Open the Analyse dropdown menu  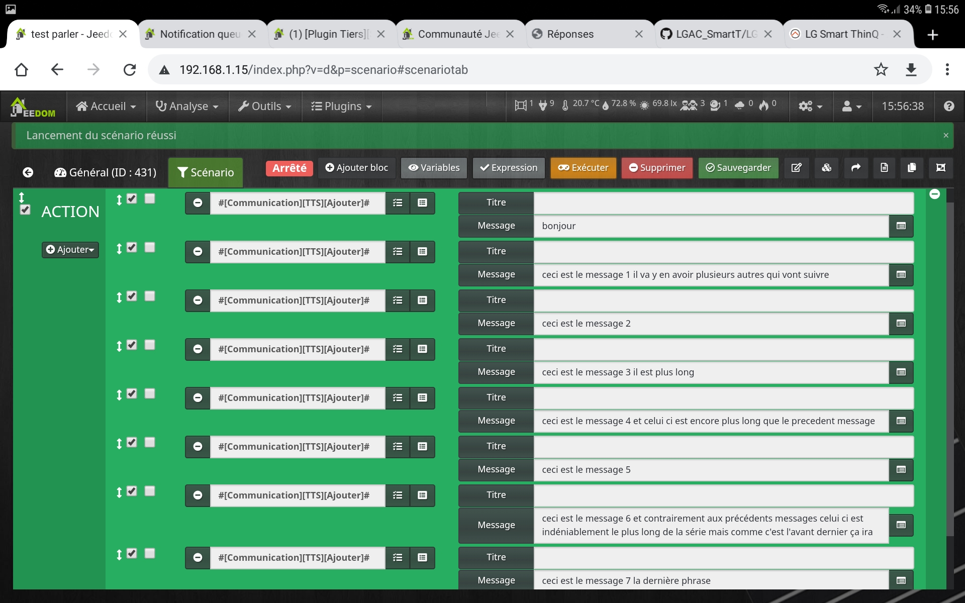[x=187, y=106]
